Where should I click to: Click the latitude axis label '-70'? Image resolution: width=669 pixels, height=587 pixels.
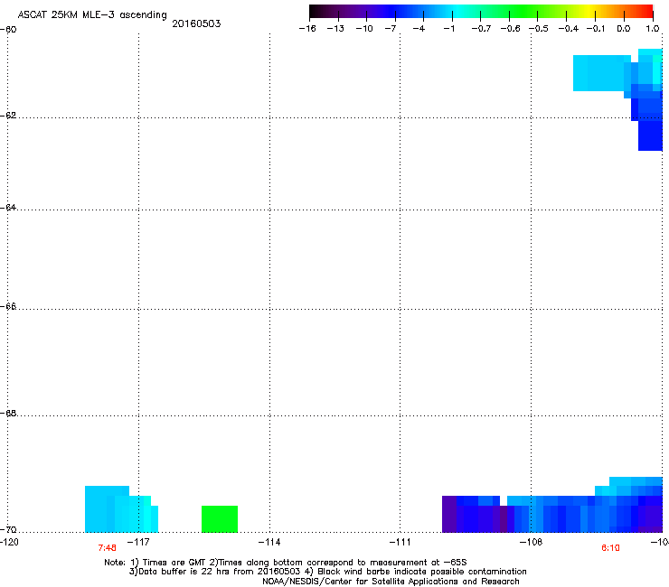coord(8,530)
